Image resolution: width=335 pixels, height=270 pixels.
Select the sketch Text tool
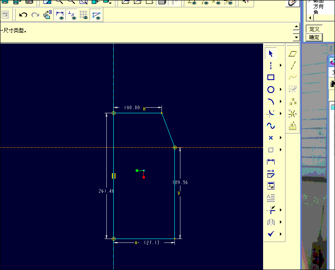click(271, 198)
